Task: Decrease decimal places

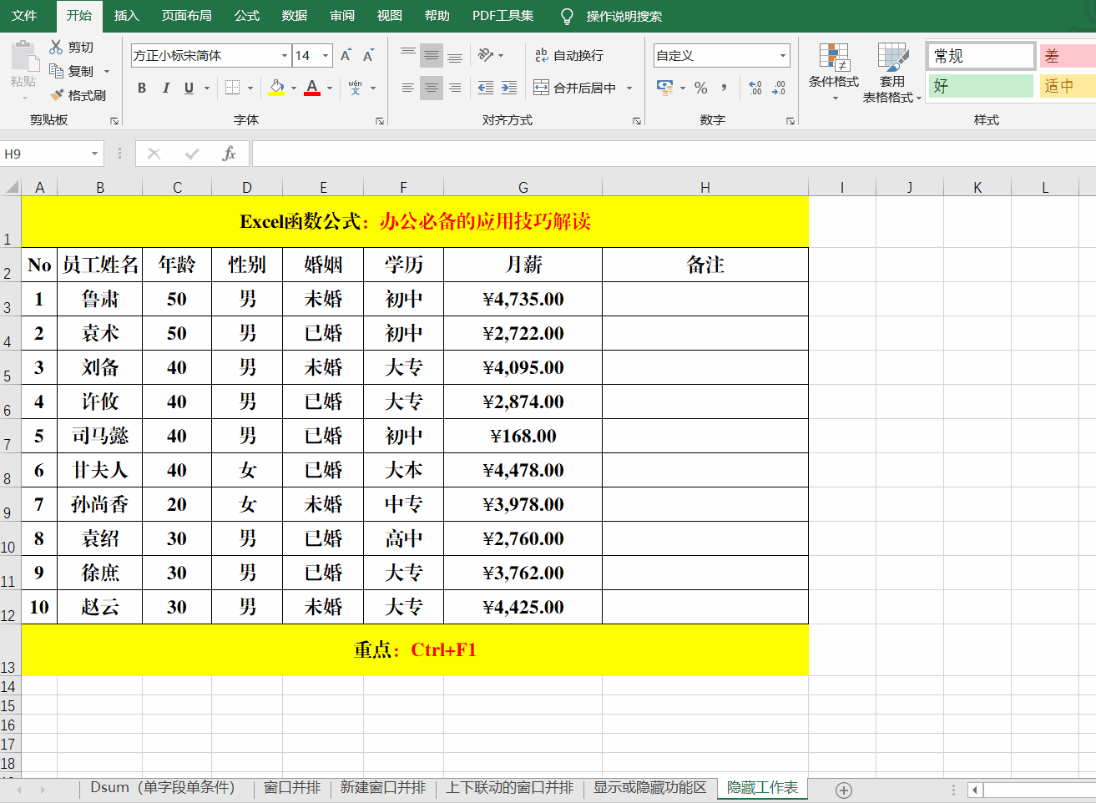Action: point(779,88)
